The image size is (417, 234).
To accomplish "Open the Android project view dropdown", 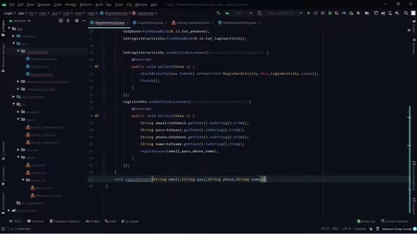I will click(x=20, y=21).
